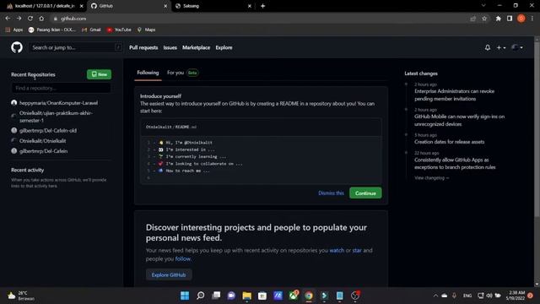
Task: Open the Pasang Iklan - OLX bookmark
Action: tap(52, 30)
